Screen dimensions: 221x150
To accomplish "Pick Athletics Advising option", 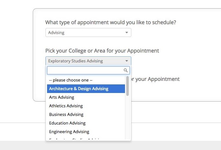I will pos(66,106).
